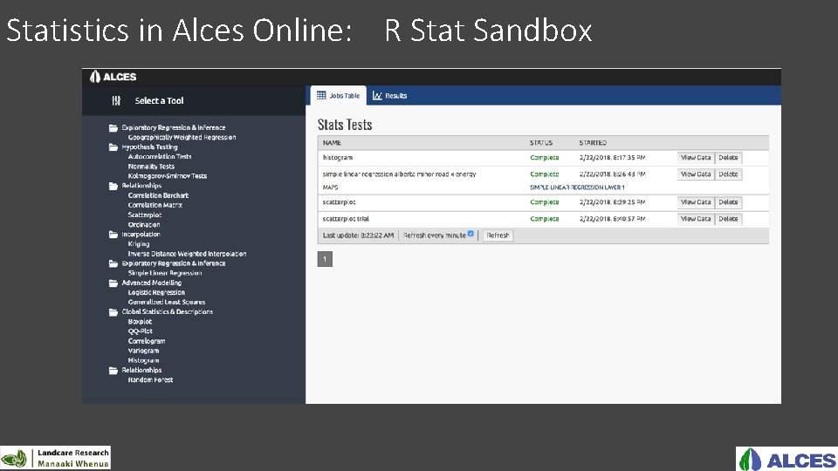The width and height of the screenshot is (838, 471).
Task: Select Logistic Regression tool
Action: [x=156, y=293]
